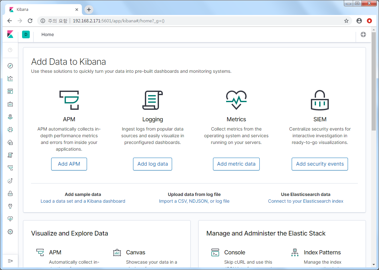Screen dimensions: 379x270
Task: Click the Visualize and Explore Data heading
Action: (x=70, y=233)
